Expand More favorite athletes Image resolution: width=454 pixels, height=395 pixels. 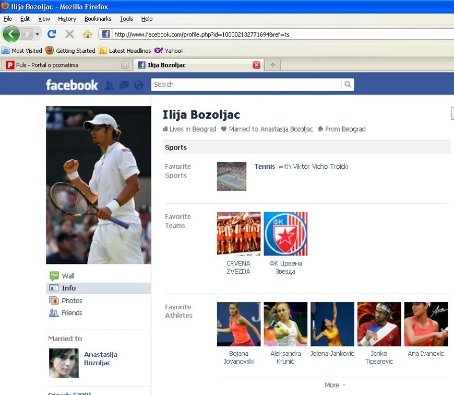point(334,385)
